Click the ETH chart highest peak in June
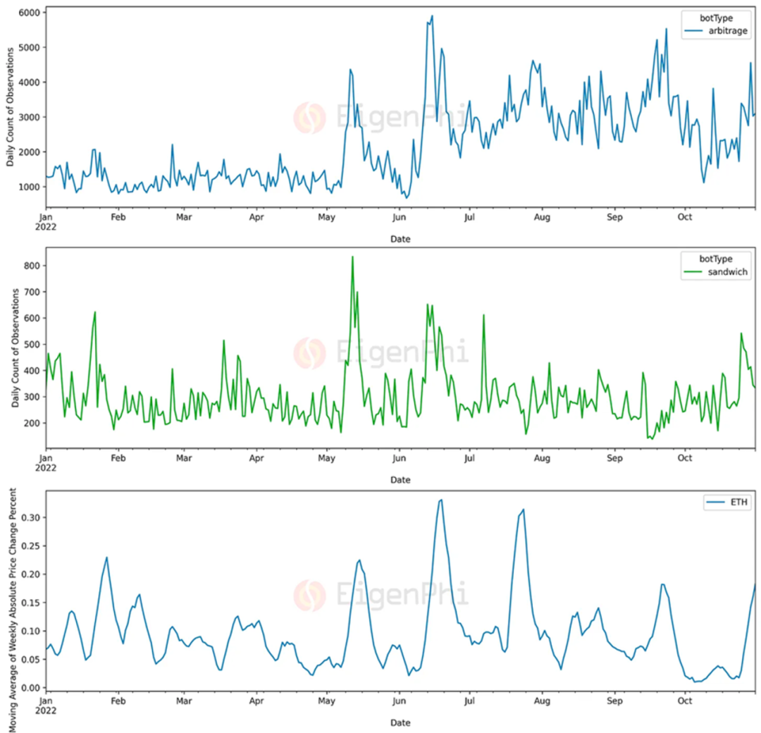The width and height of the screenshot is (761, 733). tap(440, 500)
